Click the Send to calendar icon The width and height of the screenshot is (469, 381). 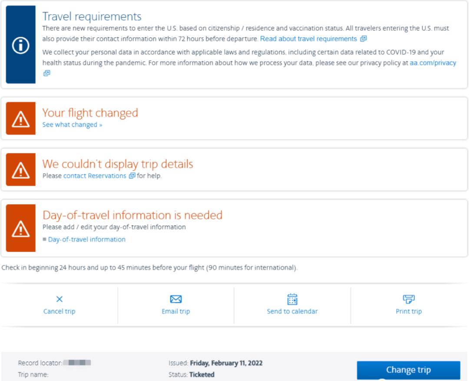coord(292,299)
